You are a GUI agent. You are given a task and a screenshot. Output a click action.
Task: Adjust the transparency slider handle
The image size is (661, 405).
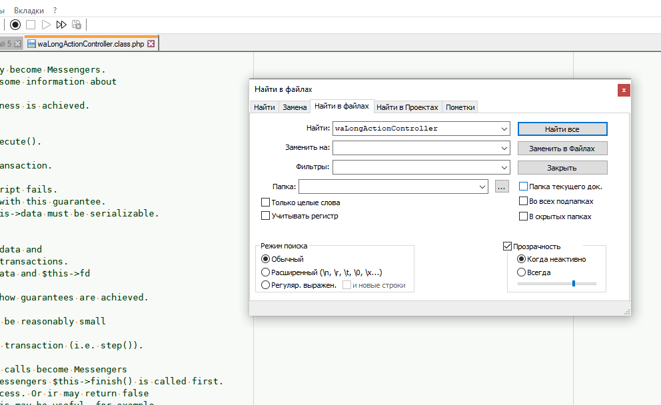pos(574,284)
